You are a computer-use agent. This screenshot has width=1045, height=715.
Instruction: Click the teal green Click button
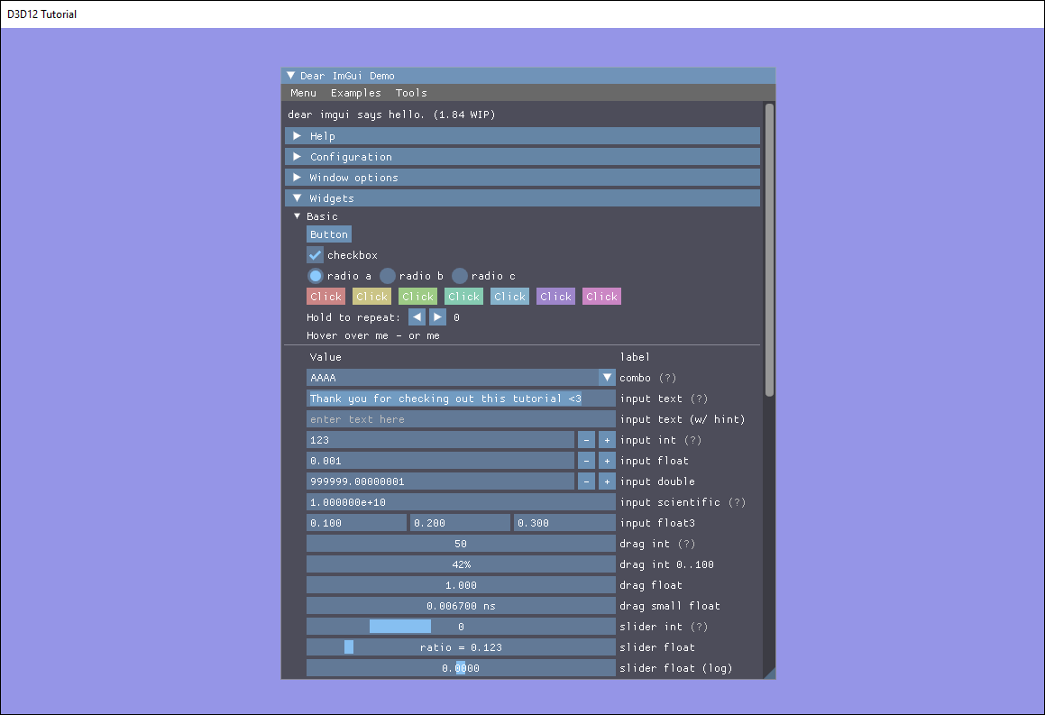[x=463, y=297]
